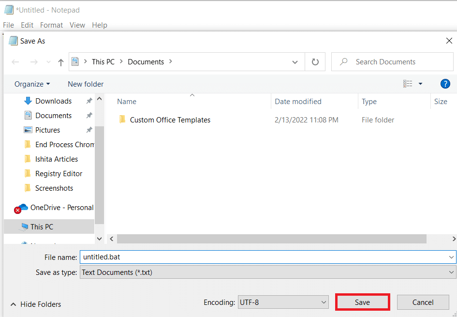The image size is (457, 317).
Task: Open the view options dropdown arrow
Action: click(x=420, y=84)
